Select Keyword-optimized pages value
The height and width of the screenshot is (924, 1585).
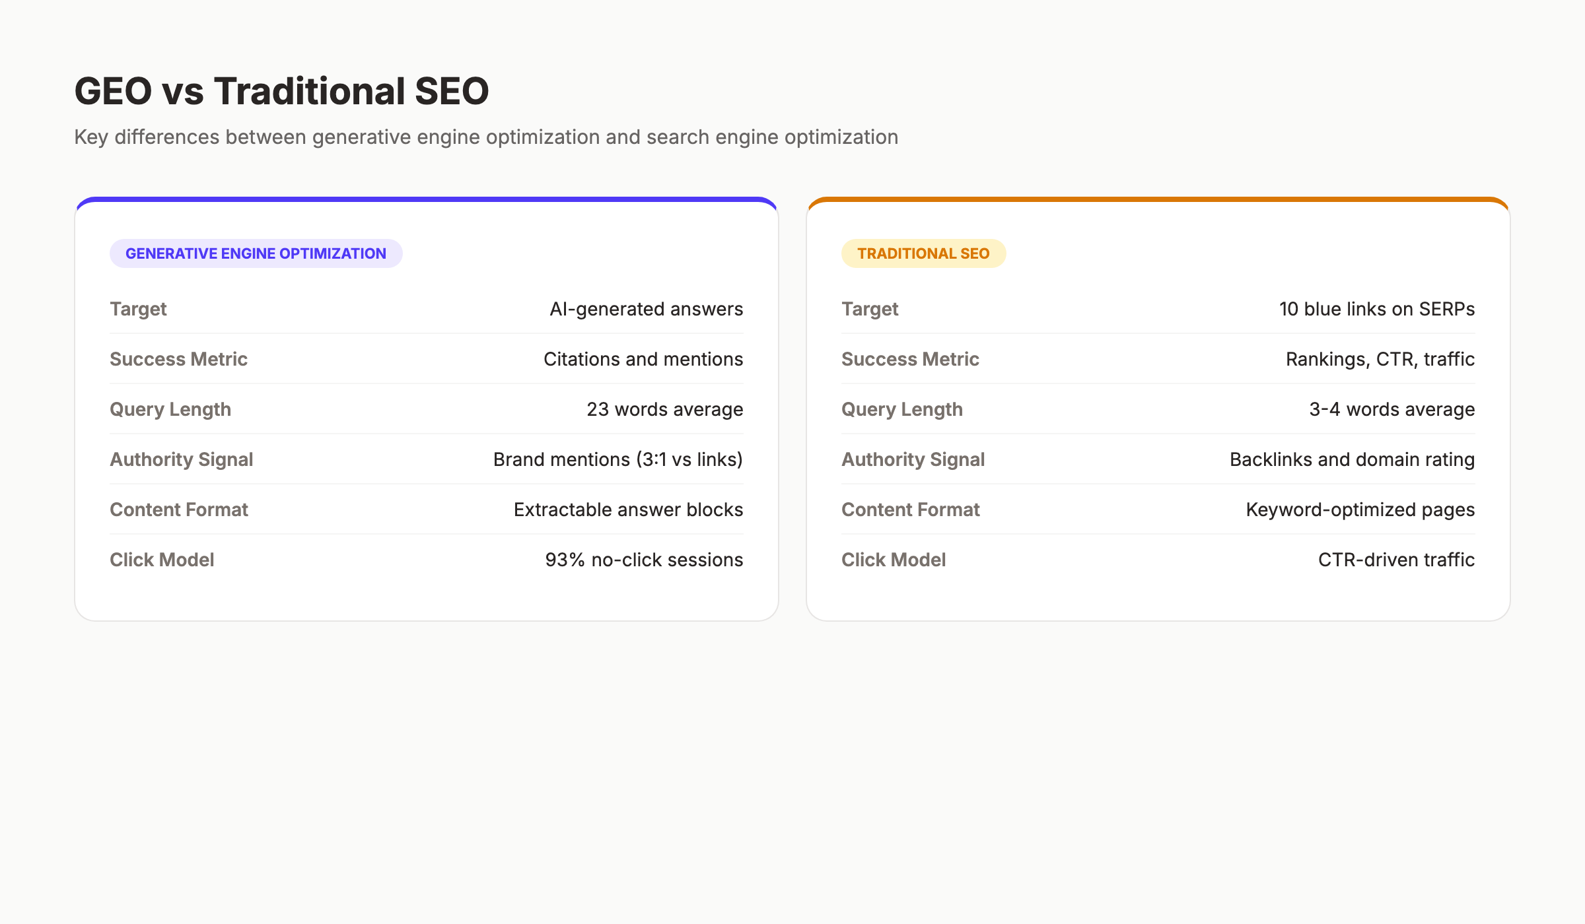point(1360,509)
